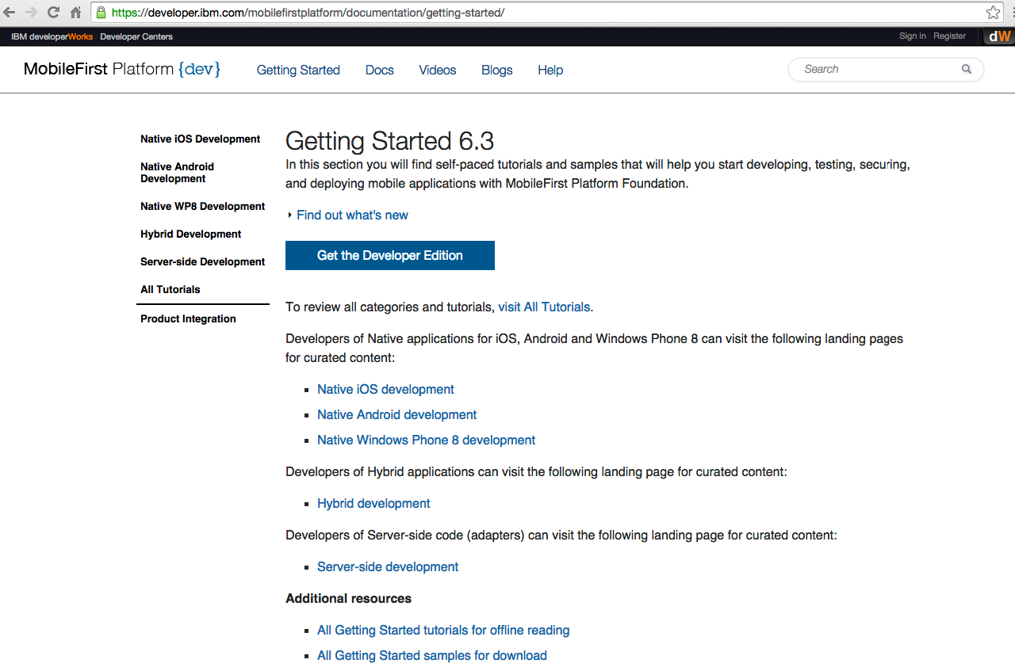Open the Server-side development bullet link
Image resolution: width=1015 pixels, height=667 pixels.
click(388, 566)
